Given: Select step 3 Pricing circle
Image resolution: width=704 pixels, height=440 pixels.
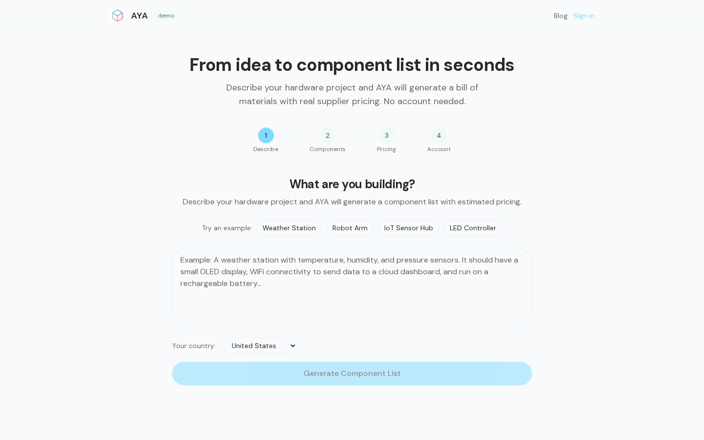Looking at the screenshot, I should tap(386, 135).
